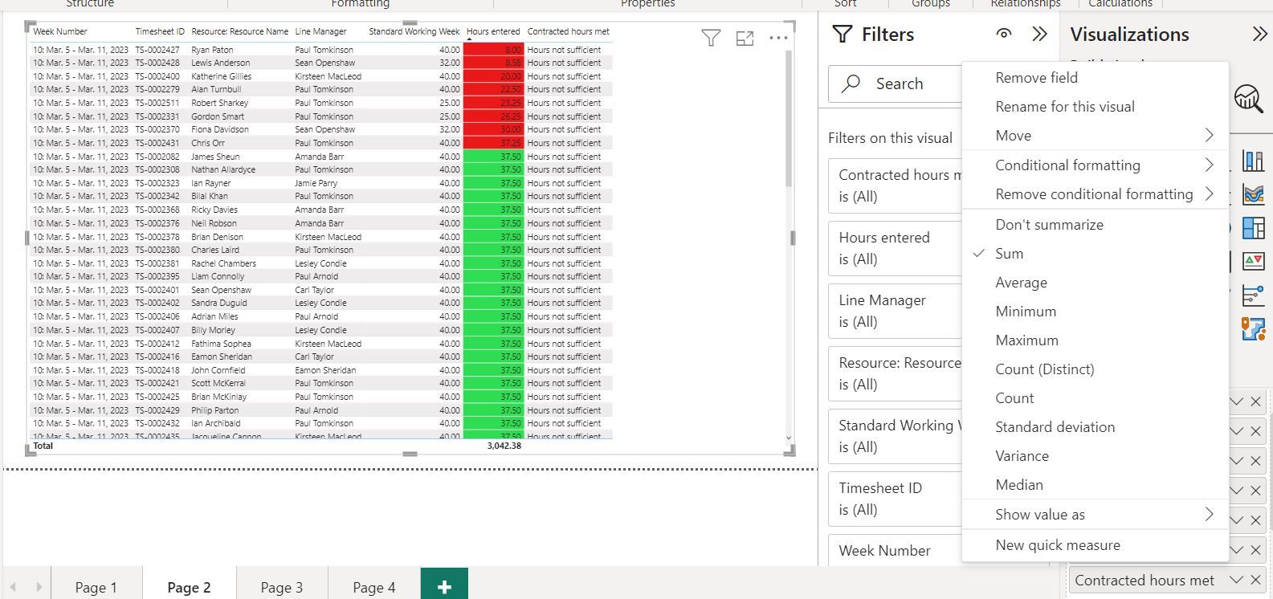Screen dimensions: 1273x599
Task: Select the decomposition tree visualization
Action: coord(1253,295)
